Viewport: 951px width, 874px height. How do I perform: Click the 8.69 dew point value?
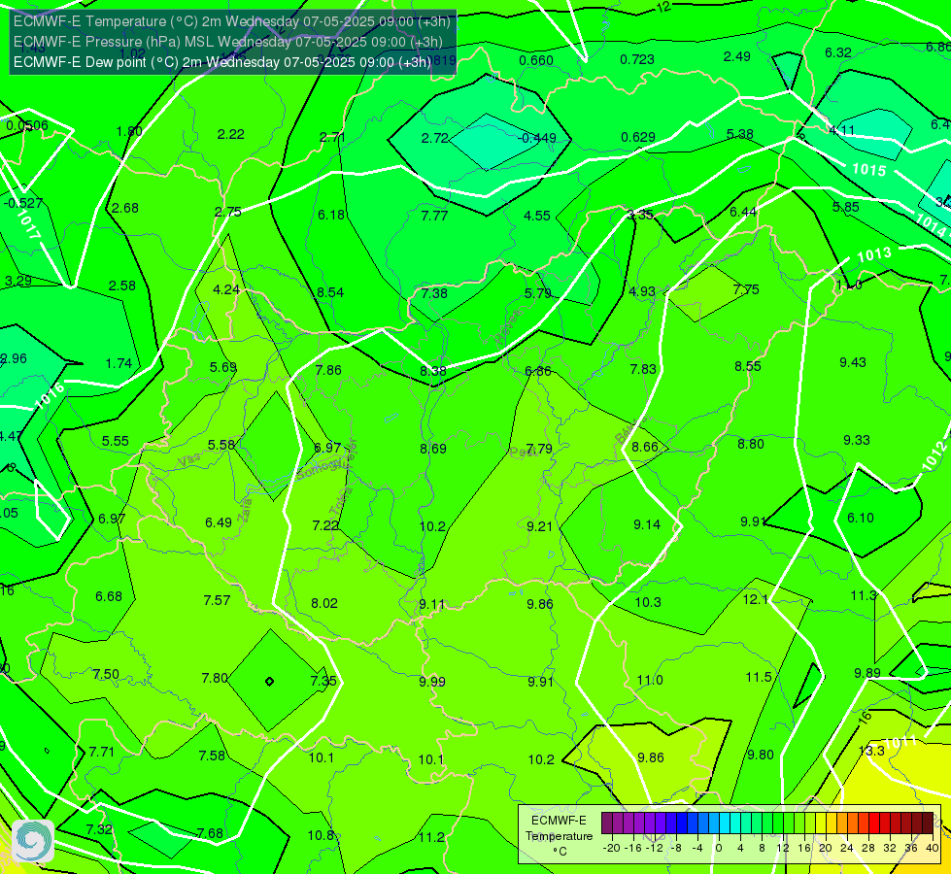point(433,449)
